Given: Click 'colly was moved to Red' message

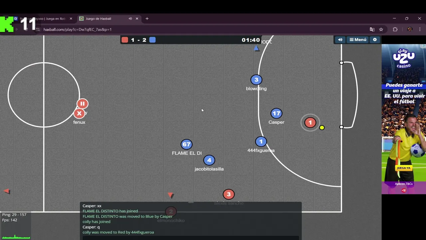Looking at the screenshot, I should coord(118,232).
